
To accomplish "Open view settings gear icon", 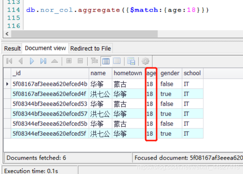I will coord(145,61).
